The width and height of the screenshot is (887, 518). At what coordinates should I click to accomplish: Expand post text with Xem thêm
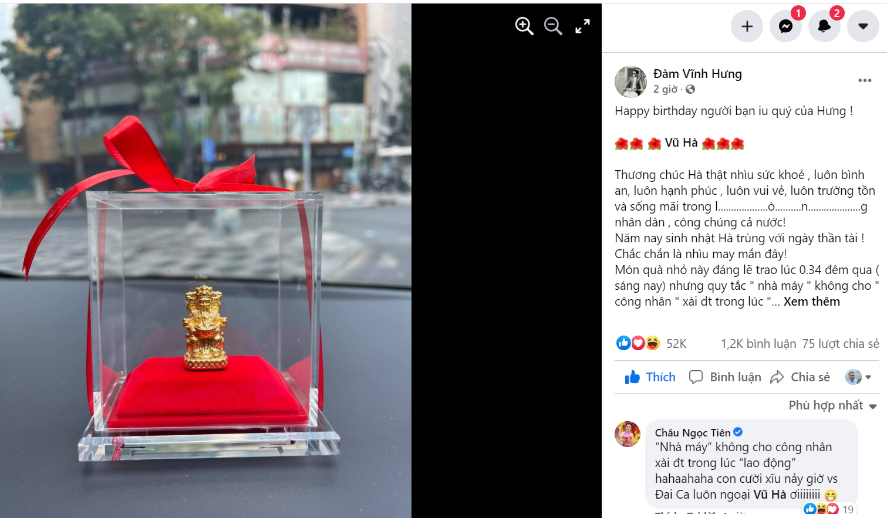pyautogui.click(x=812, y=302)
